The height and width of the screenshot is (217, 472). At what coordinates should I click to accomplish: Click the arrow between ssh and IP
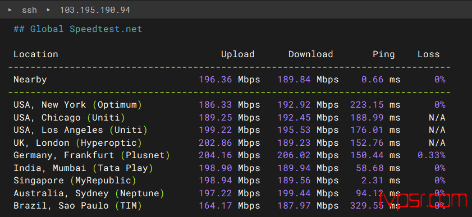(48, 10)
